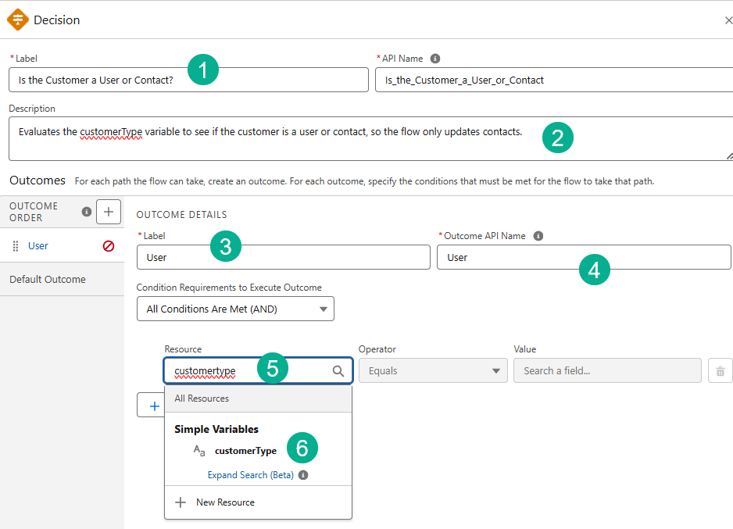Delete the condition row with trash icon

pos(720,371)
